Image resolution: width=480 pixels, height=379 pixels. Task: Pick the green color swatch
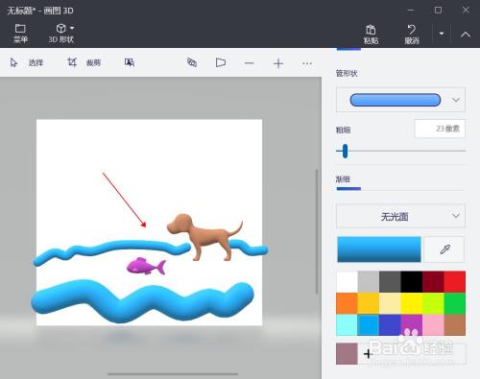[455, 303]
